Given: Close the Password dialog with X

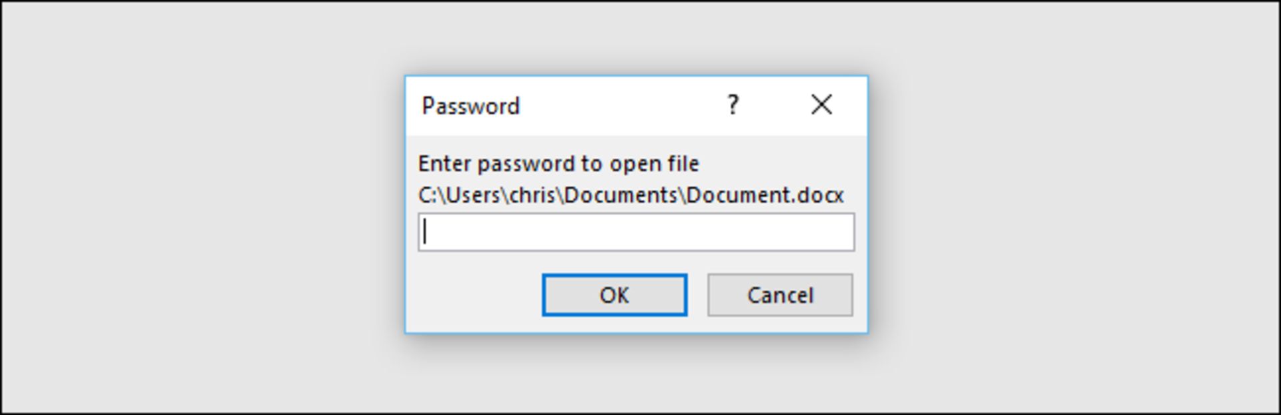Looking at the screenshot, I should tap(821, 105).
